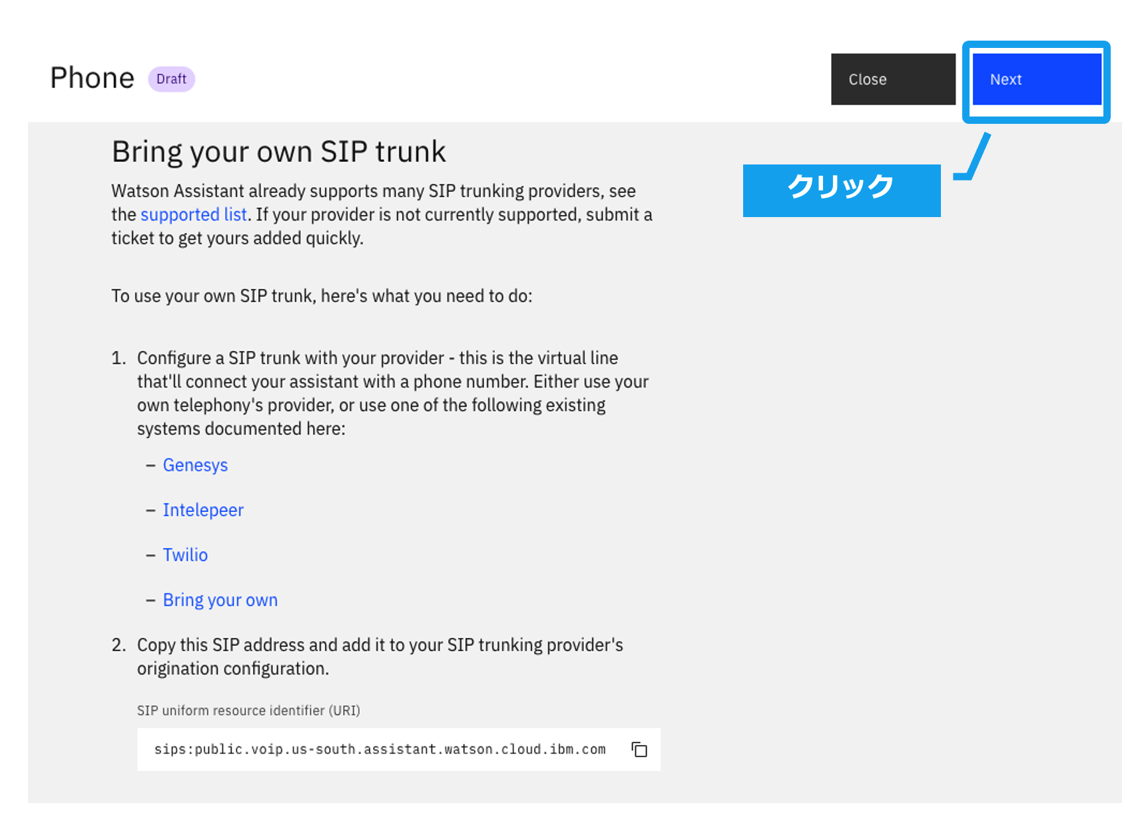This screenshot has width=1144, height=827.
Task: Open the supported list link
Action: tap(194, 214)
